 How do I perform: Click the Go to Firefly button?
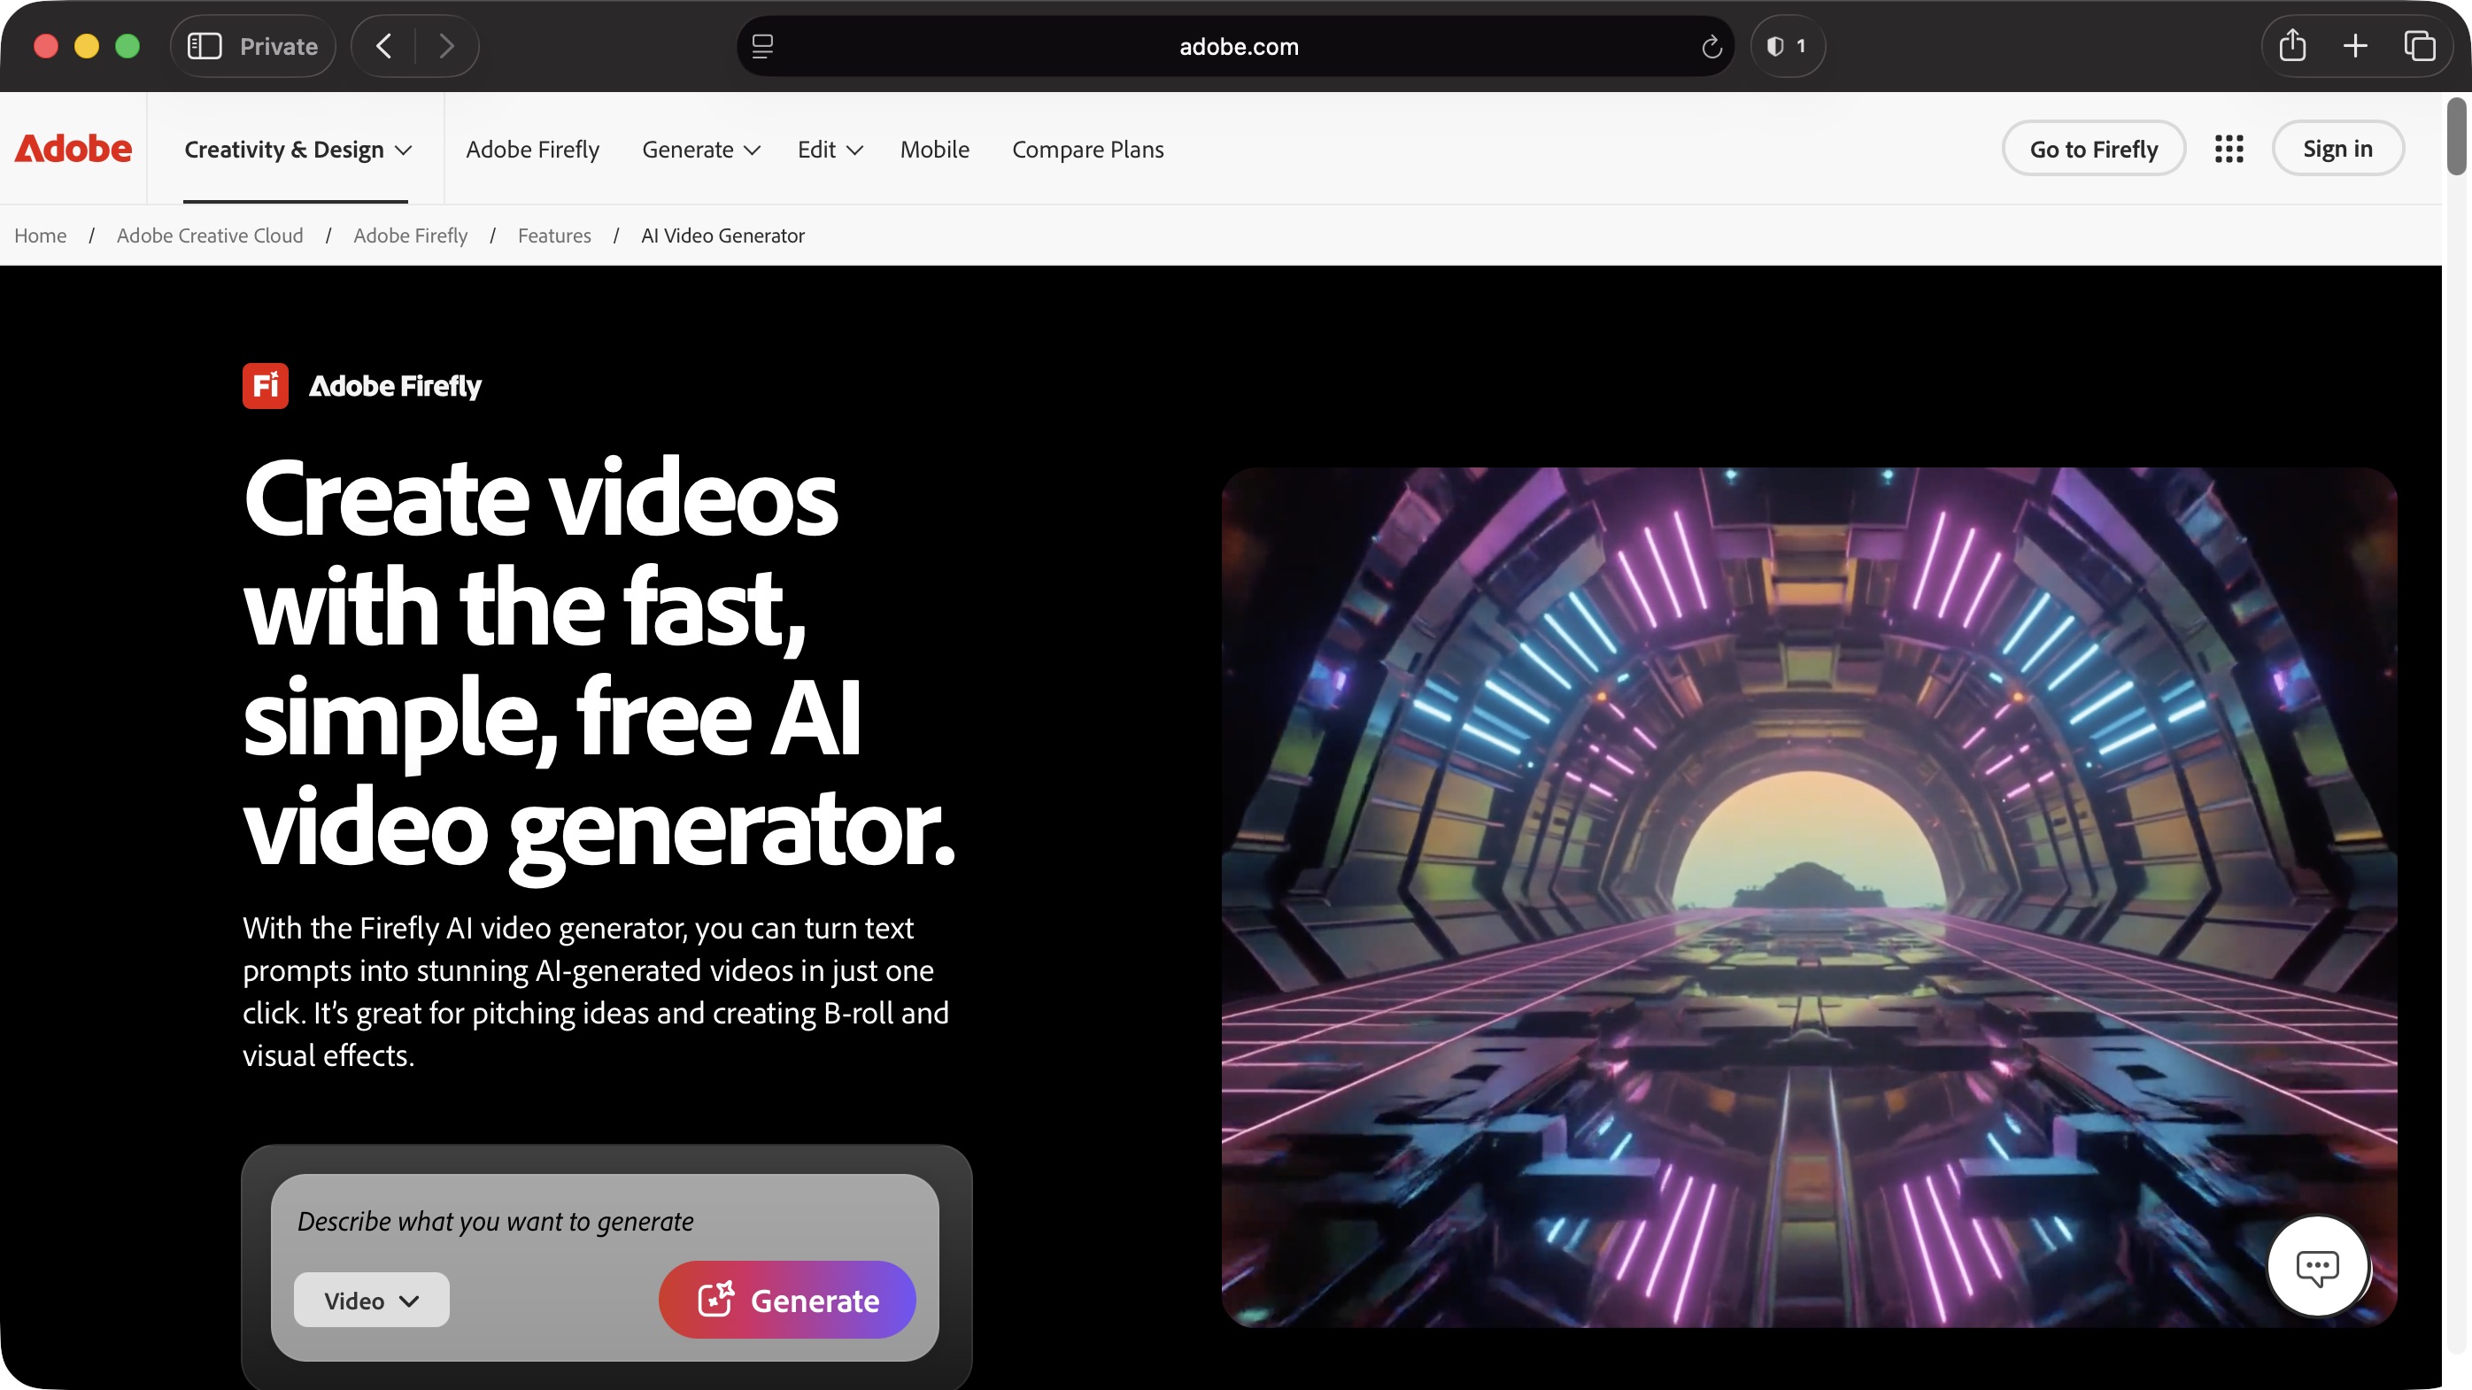2093,149
